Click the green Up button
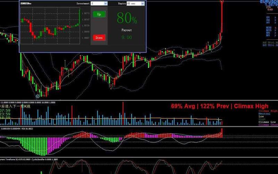The height and width of the screenshot is (174, 278). (99, 14)
